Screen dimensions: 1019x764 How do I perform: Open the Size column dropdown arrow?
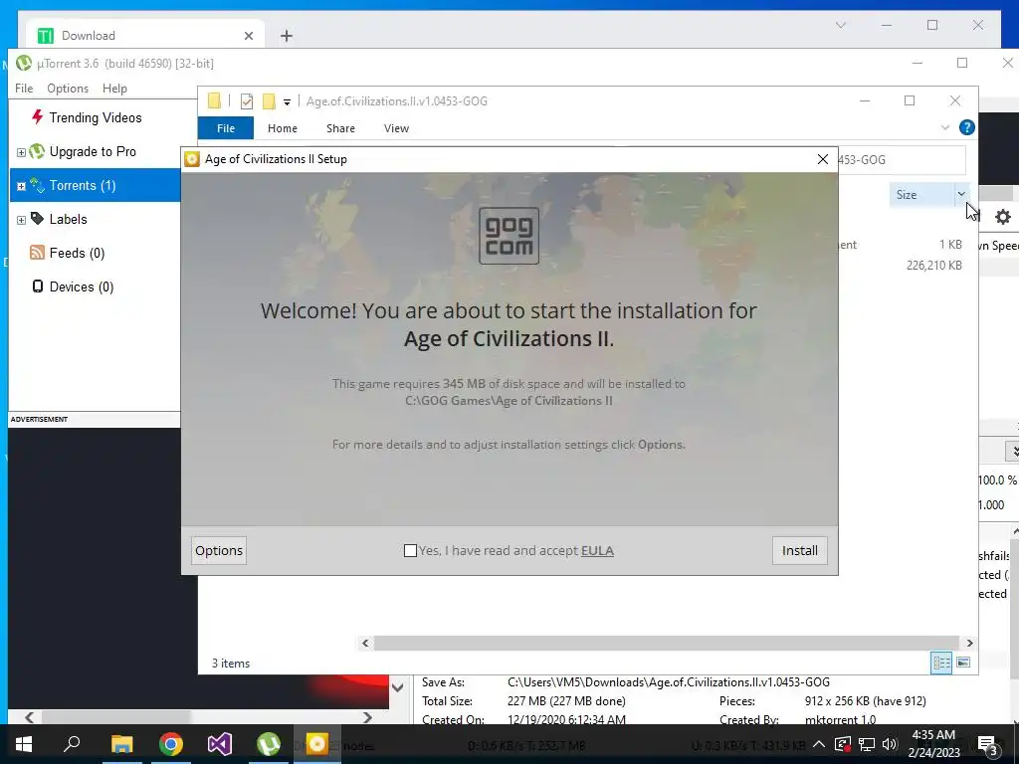[x=961, y=194]
